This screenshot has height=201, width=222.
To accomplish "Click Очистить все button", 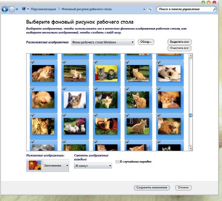I will click(179, 48).
